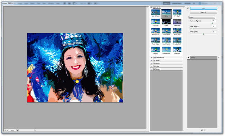225x136 pixels.
Task: Add a new effect layer
Action: pyautogui.click(x=202, y=130)
